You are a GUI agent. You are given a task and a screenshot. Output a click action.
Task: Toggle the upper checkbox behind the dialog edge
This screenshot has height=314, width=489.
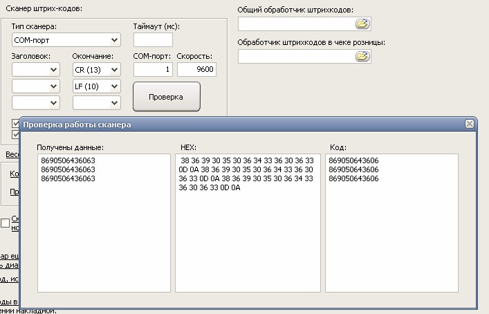click(16, 123)
